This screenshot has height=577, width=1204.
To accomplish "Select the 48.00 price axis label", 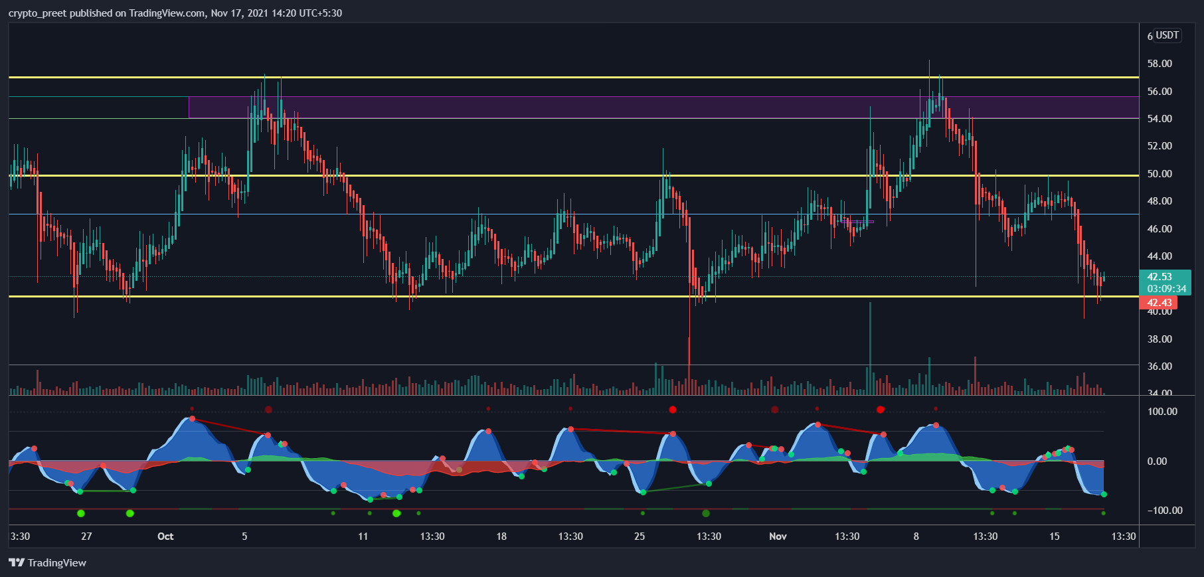I will [1160, 201].
